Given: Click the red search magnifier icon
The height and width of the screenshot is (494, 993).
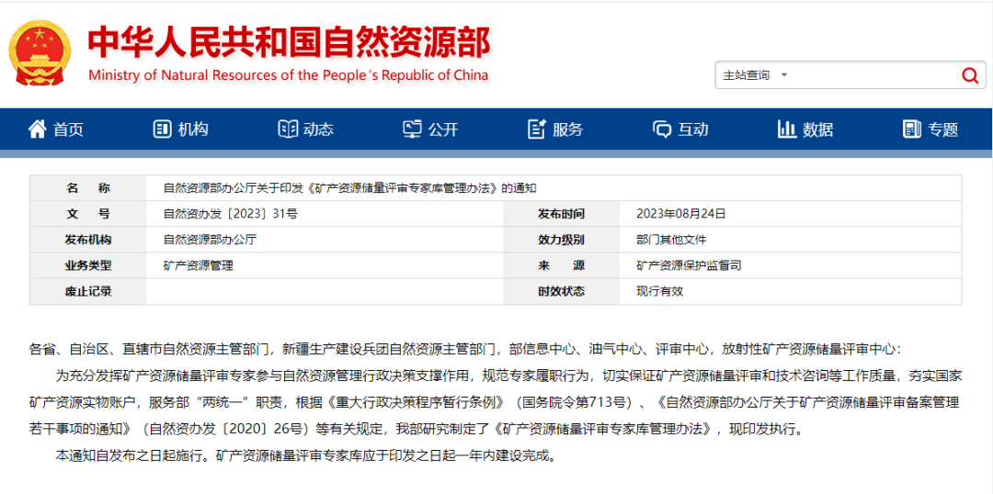Looking at the screenshot, I should (969, 76).
